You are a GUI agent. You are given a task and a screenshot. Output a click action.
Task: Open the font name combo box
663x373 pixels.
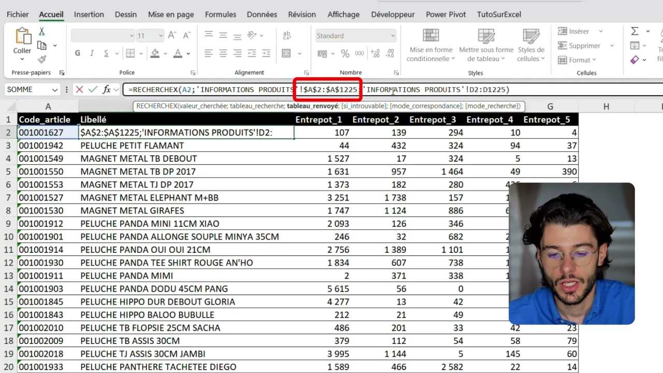point(103,36)
